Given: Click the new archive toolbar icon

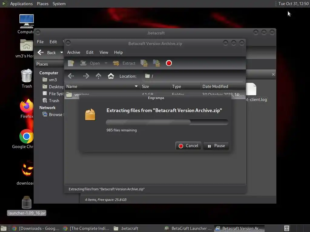Looking at the screenshot, I should point(71,63).
